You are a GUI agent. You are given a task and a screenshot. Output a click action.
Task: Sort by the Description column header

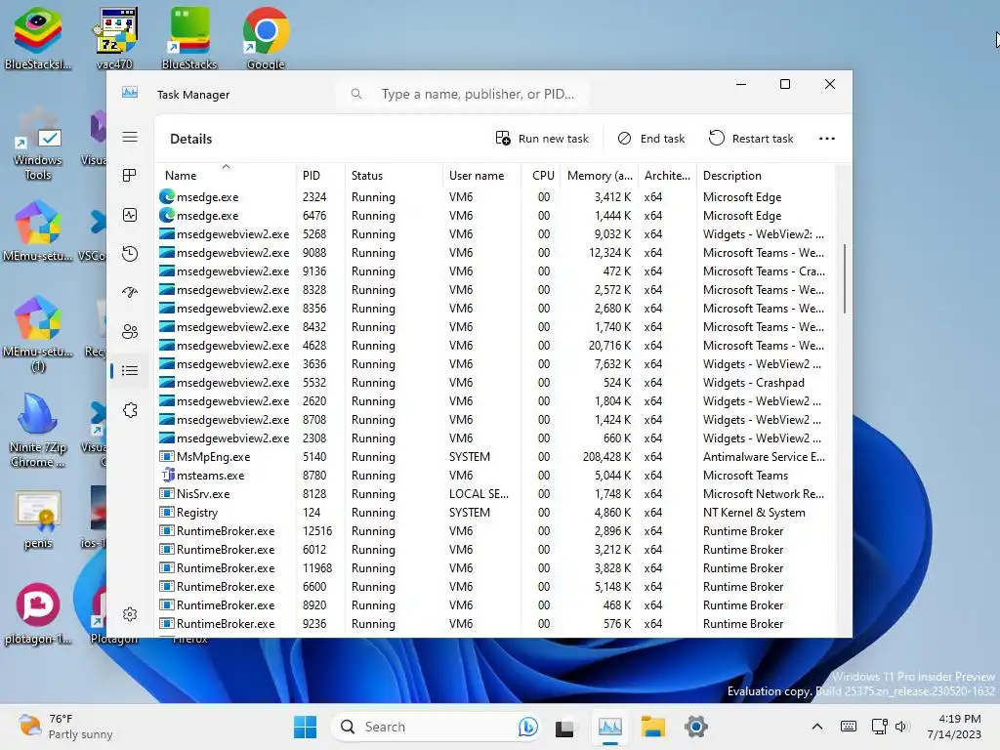tap(766, 176)
